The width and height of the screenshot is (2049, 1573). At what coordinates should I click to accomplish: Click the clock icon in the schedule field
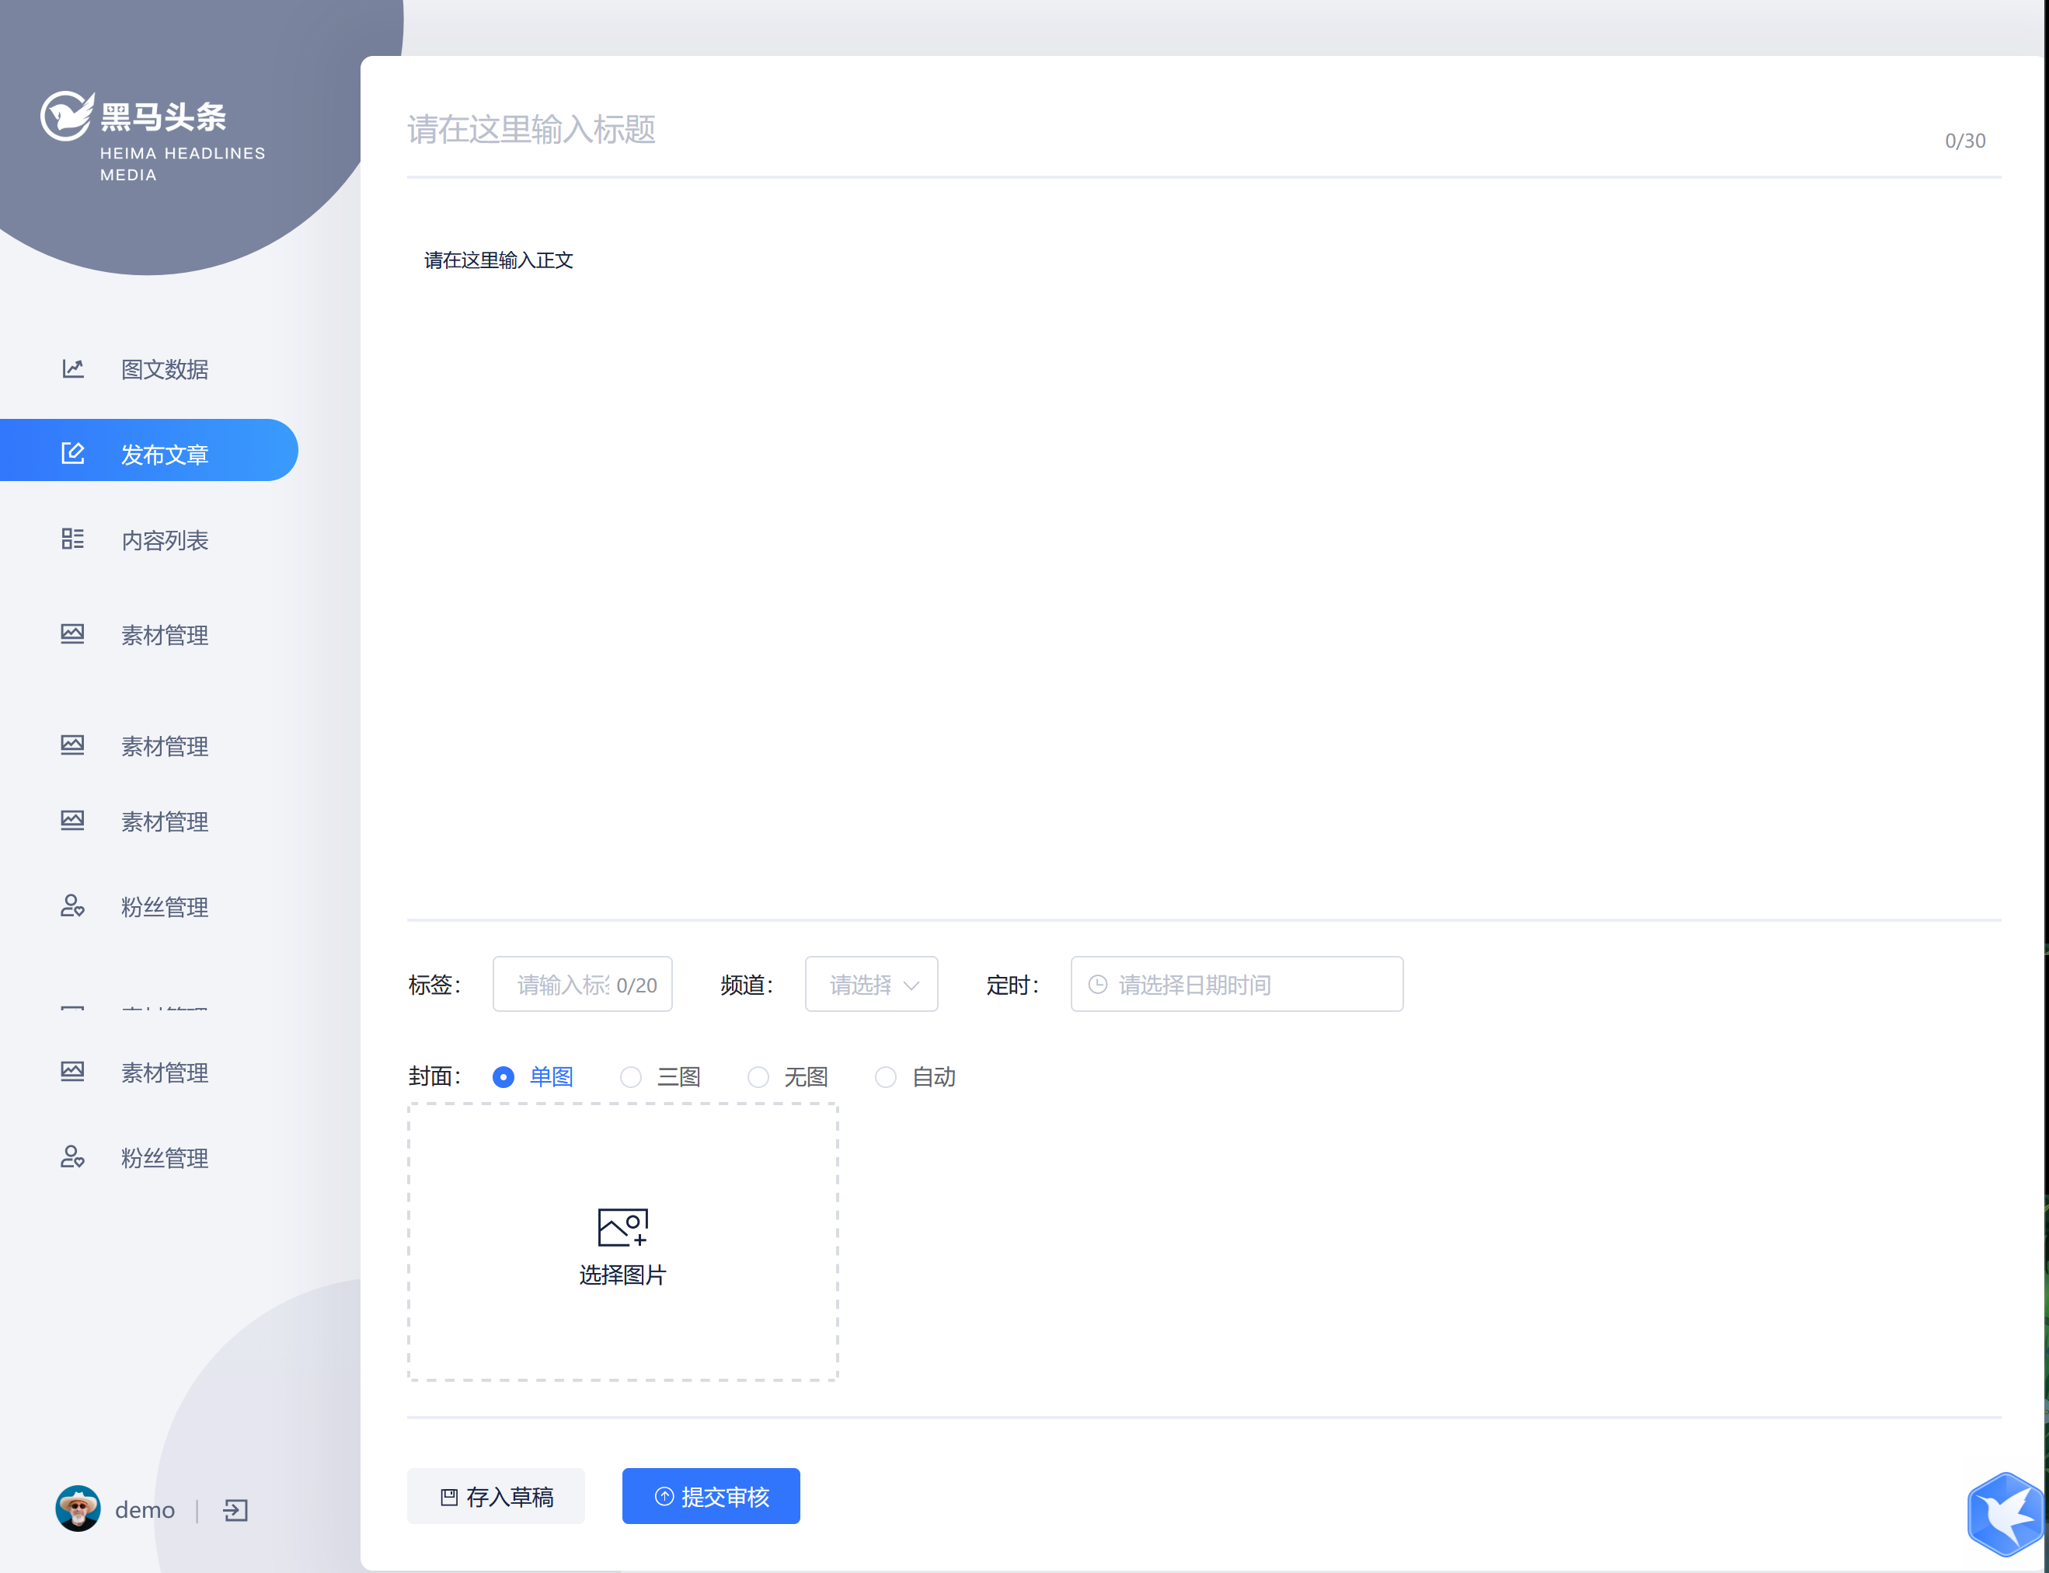pyautogui.click(x=1098, y=984)
